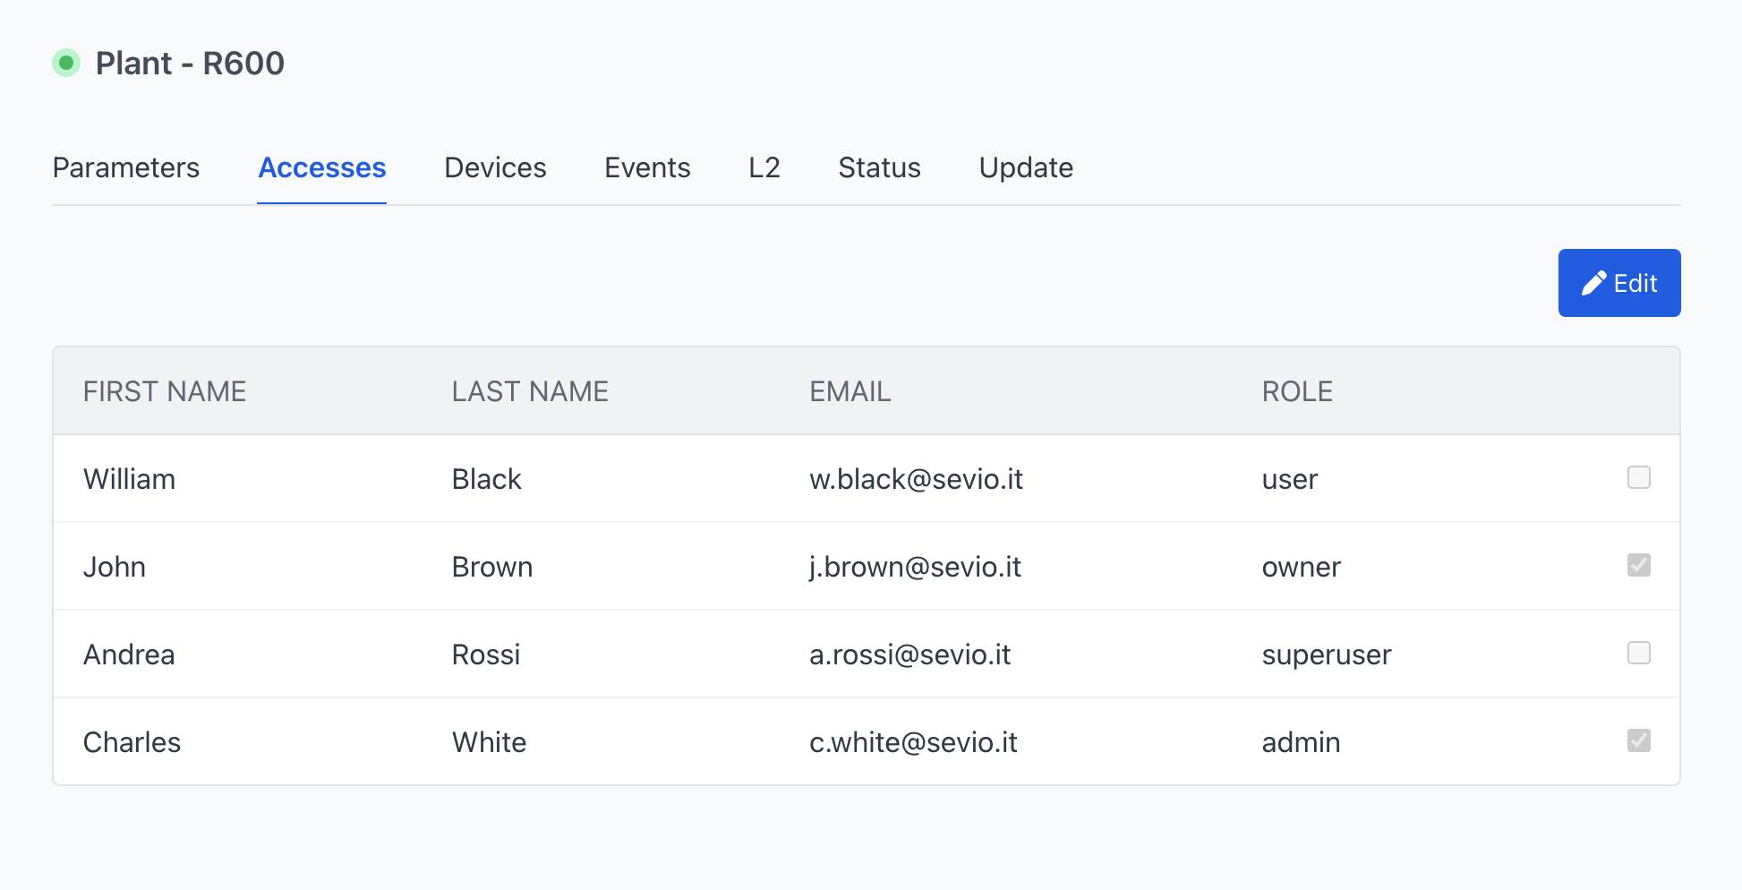
Task: Toggle checkbox for William Black row
Action: (1638, 477)
